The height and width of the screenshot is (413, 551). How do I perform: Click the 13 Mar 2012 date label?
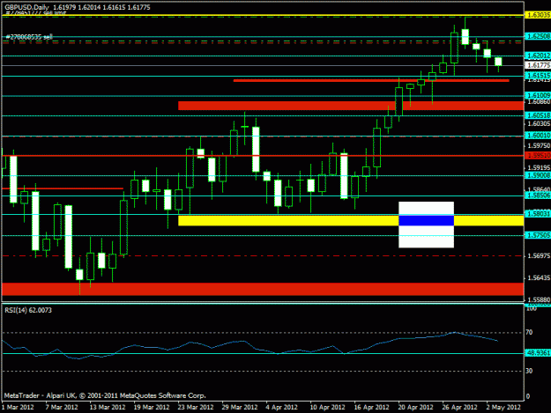coord(108,407)
